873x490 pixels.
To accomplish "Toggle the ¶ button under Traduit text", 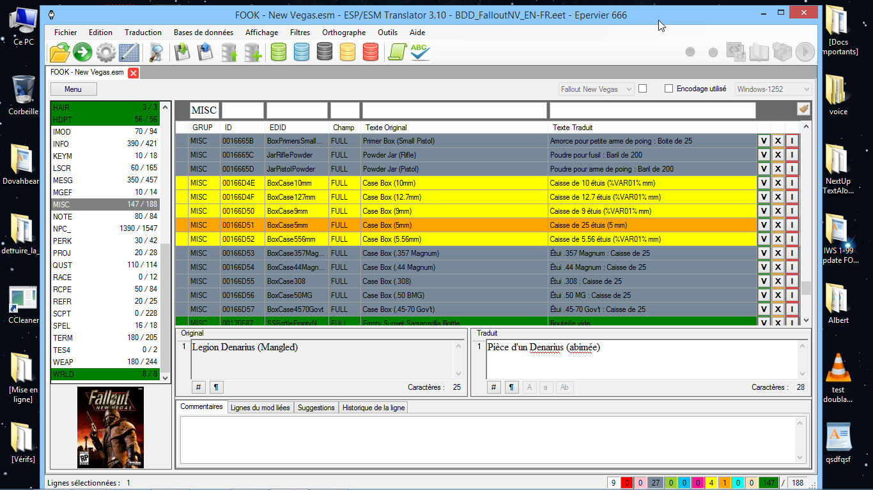I will 511,387.
